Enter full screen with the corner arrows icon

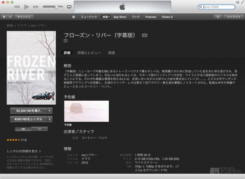243,2
